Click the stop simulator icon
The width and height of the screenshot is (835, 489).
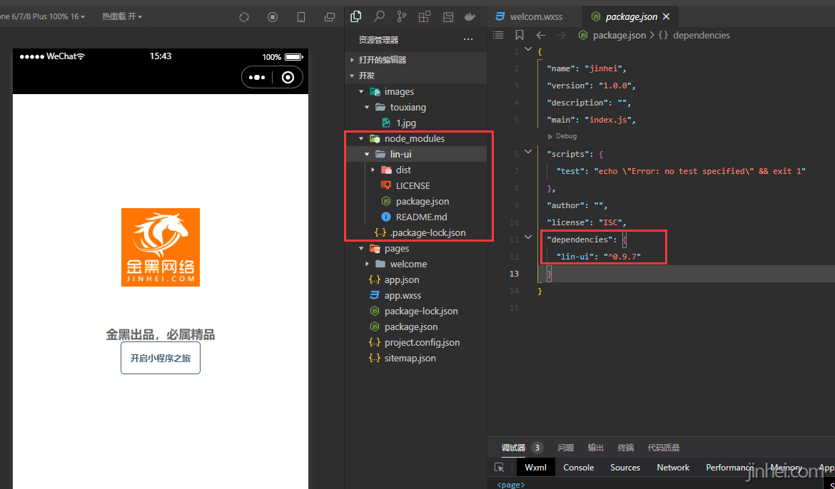pyautogui.click(x=273, y=17)
